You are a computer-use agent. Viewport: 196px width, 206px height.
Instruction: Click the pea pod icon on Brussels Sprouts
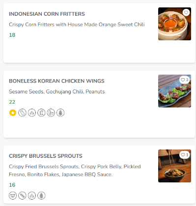[22, 196]
